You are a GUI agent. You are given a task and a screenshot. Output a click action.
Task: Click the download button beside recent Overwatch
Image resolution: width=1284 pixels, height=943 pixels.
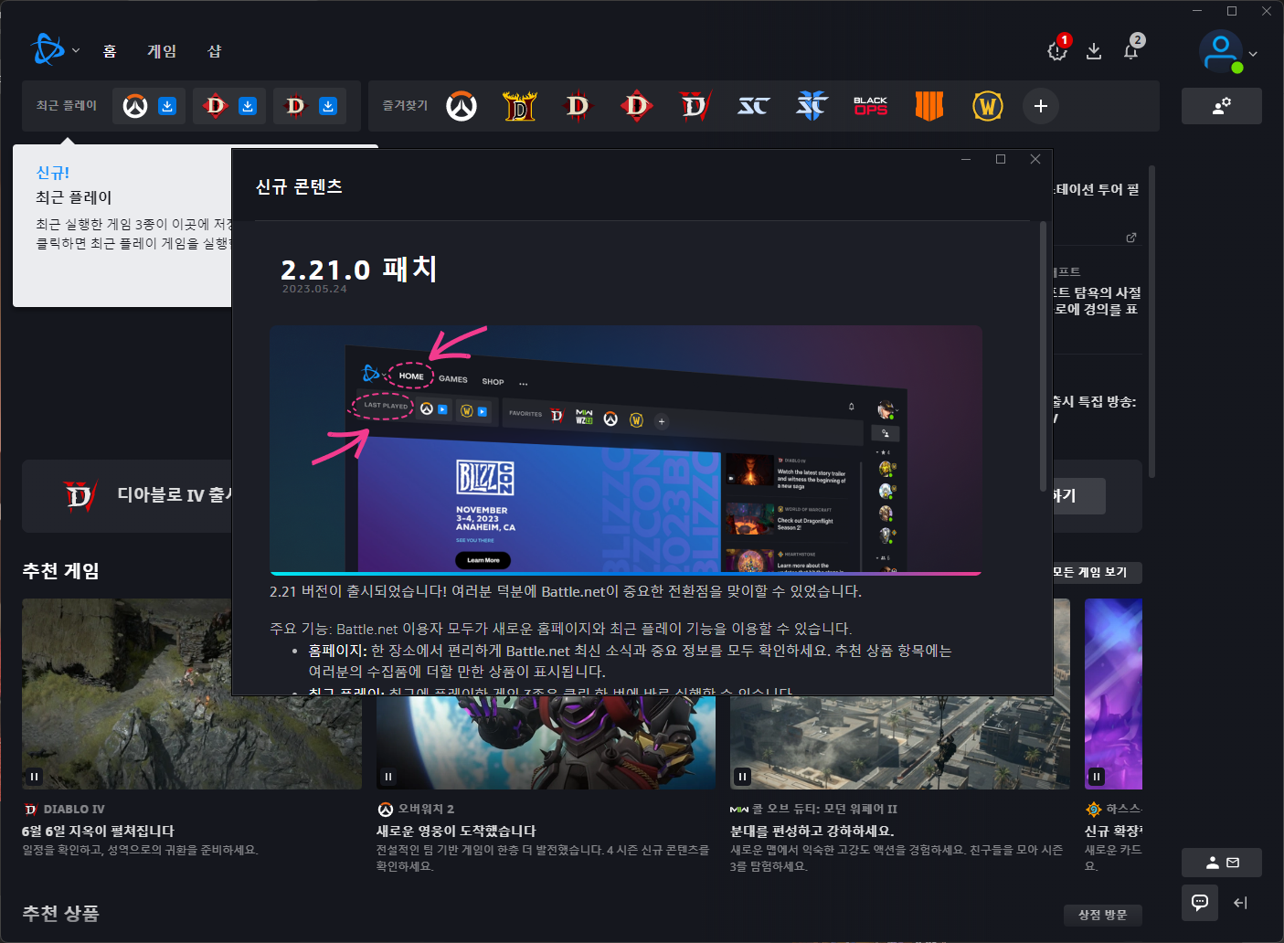[167, 106]
